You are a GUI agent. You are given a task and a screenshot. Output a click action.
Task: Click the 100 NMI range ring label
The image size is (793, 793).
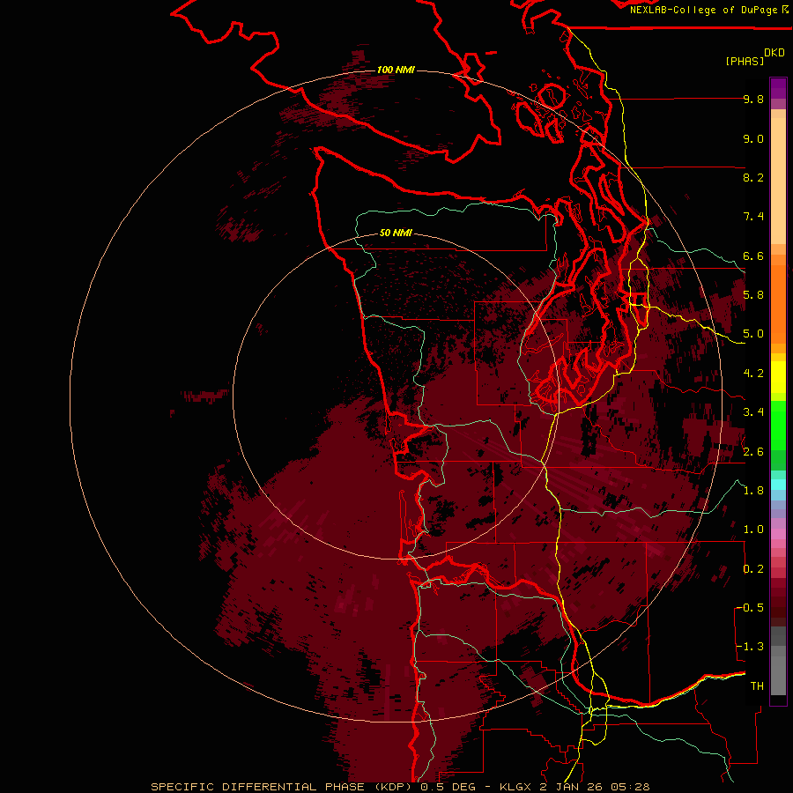tap(396, 70)
